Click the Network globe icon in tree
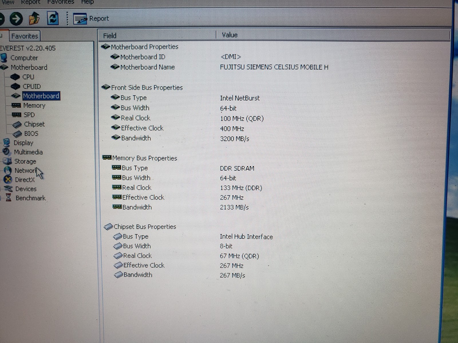Viewport: 458px width, 343px height. pos(7,171)
